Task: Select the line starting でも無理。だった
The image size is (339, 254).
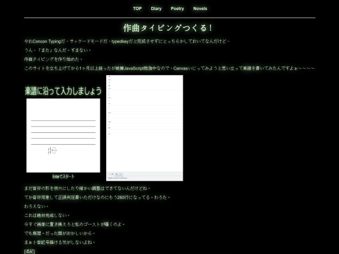Action: point(60,233)
